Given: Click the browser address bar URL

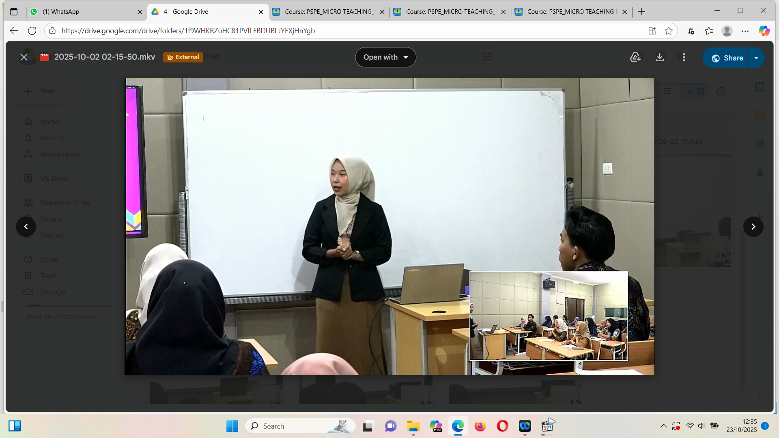Looking at the screenshot, I should click(x=188, y=31).
